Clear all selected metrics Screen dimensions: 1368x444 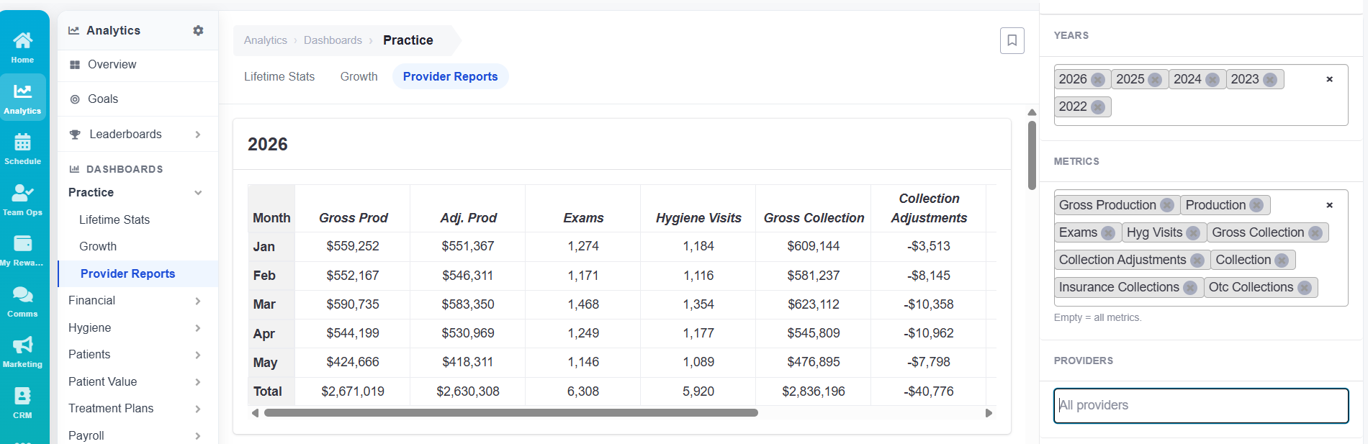1329,205
